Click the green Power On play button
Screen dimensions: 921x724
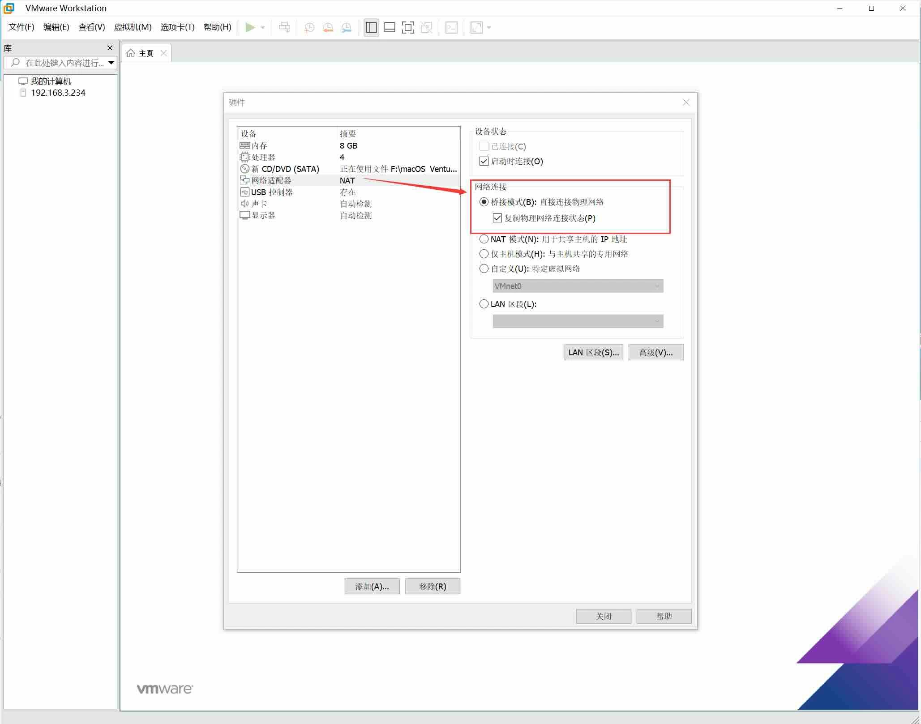pos(250,27)
